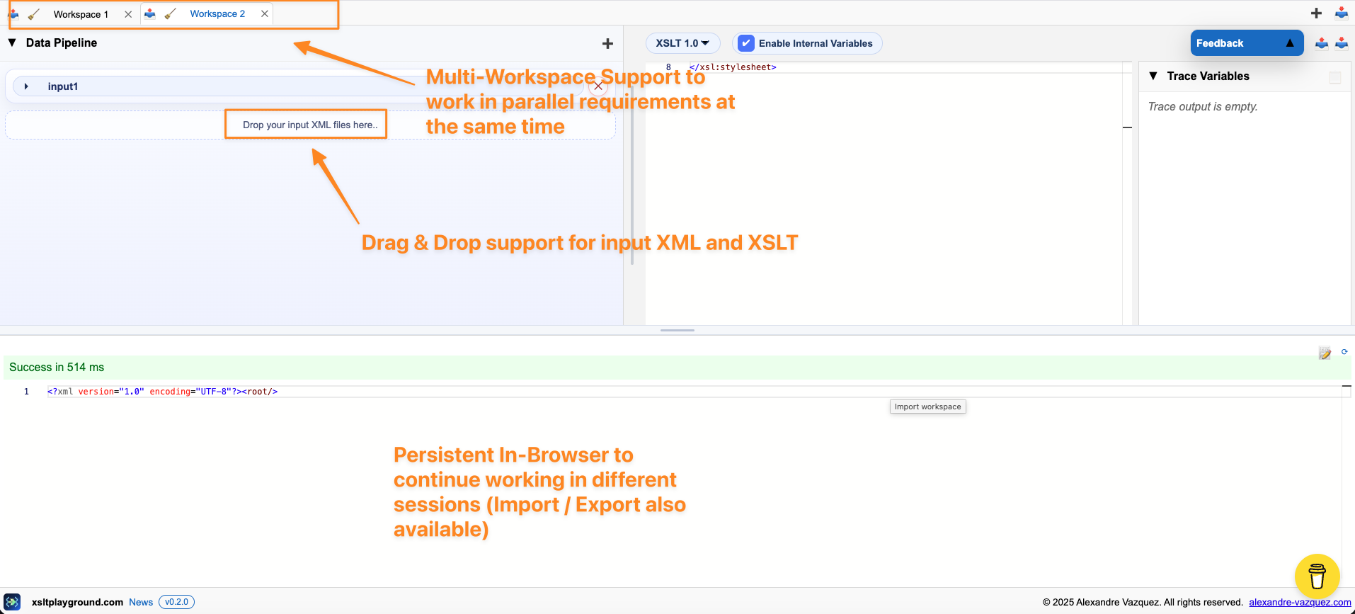Select the Workspace 2 tab

[217, 13]
